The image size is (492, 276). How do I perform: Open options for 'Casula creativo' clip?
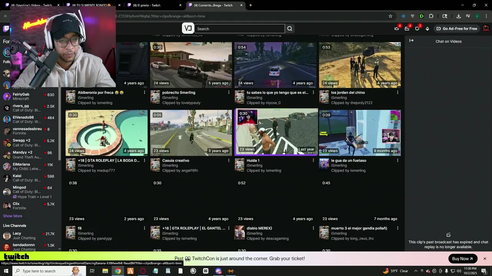point(229,161)
